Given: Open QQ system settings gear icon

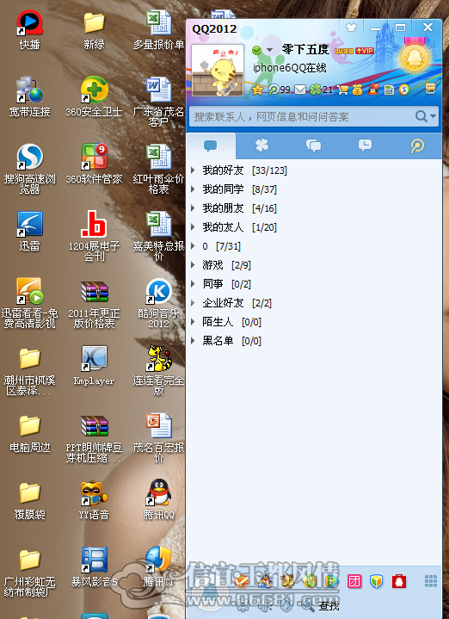Looking at the screenshot, I should pos(243,605).
